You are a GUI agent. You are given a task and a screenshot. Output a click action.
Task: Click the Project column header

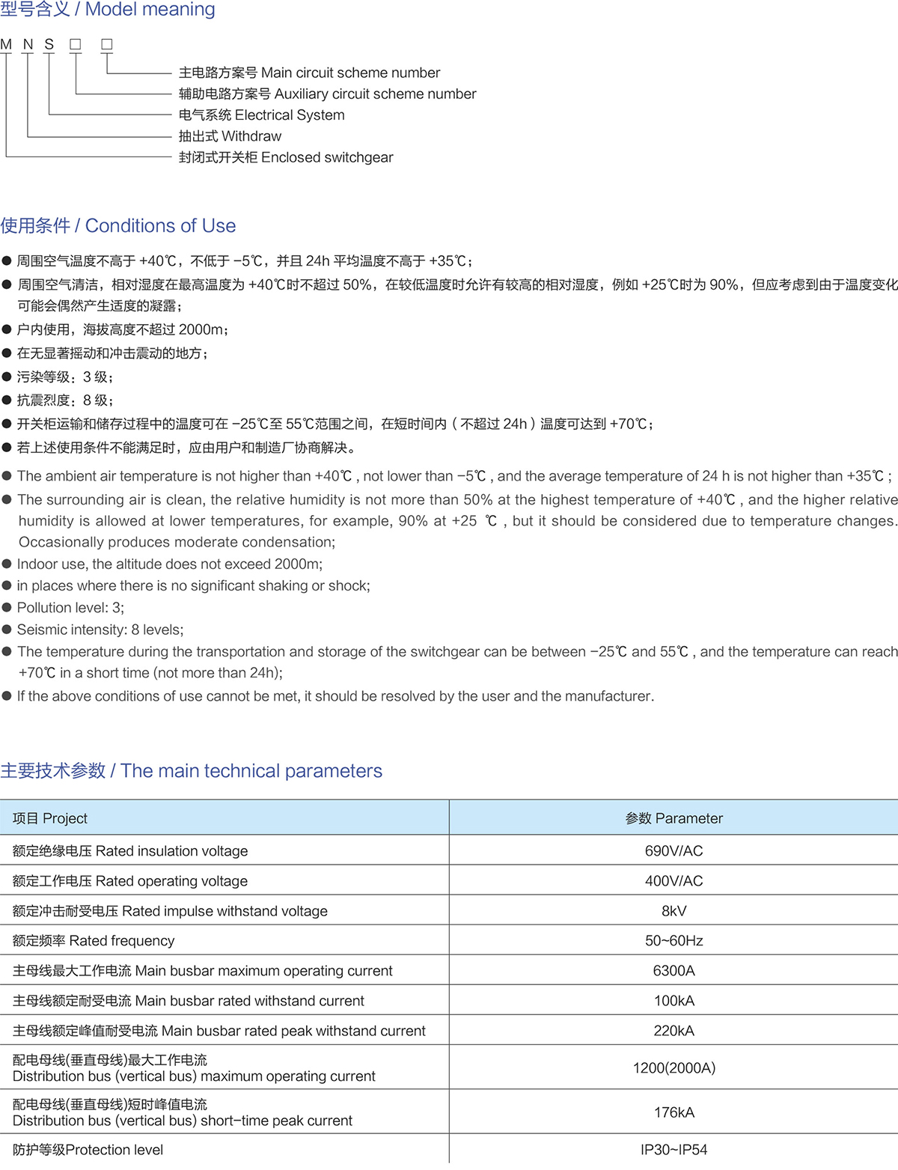click(50, 818)
